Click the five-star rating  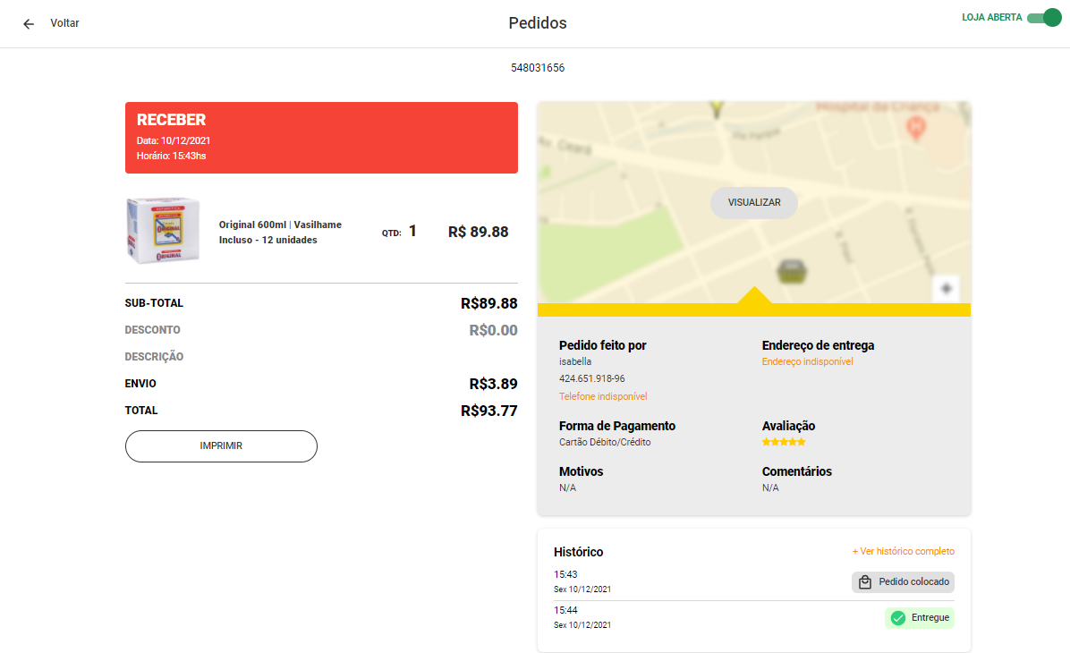[784, 442]
